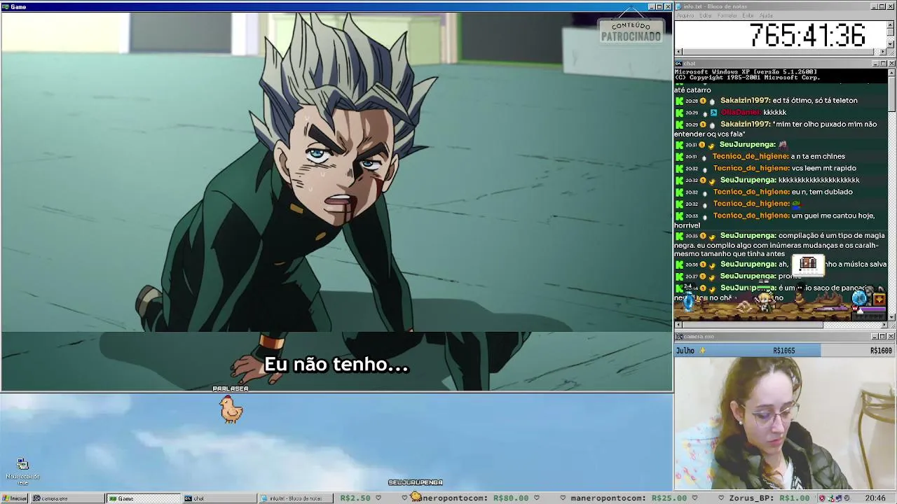The width and height of the screenshot is (897, 504).
Task: Click the webcam video feed
Action: tap(785, 423)
